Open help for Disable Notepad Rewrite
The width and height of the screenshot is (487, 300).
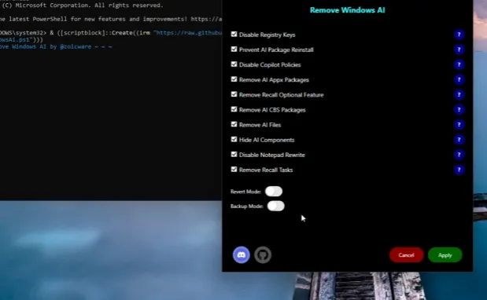pos(459,155)
